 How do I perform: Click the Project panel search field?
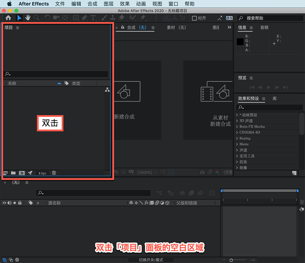[56, 74]
